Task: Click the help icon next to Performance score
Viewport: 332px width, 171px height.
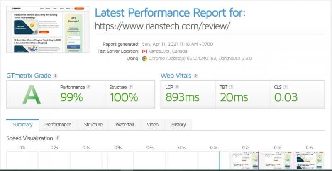Action: pyautogui.click(x=89, y=87)
